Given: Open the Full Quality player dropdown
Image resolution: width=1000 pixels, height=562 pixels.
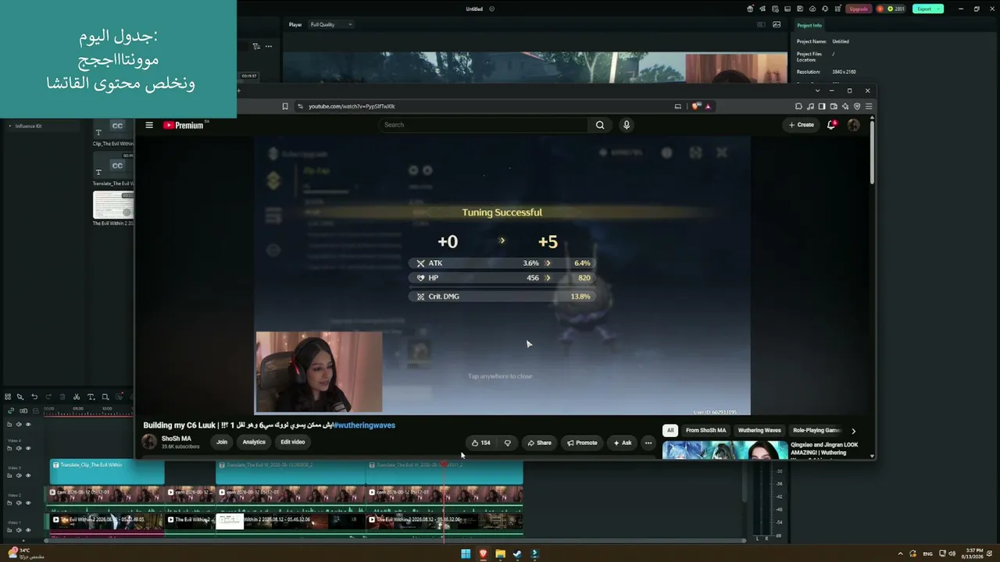Looking at the screenshot, I should [x=331, y=24].
